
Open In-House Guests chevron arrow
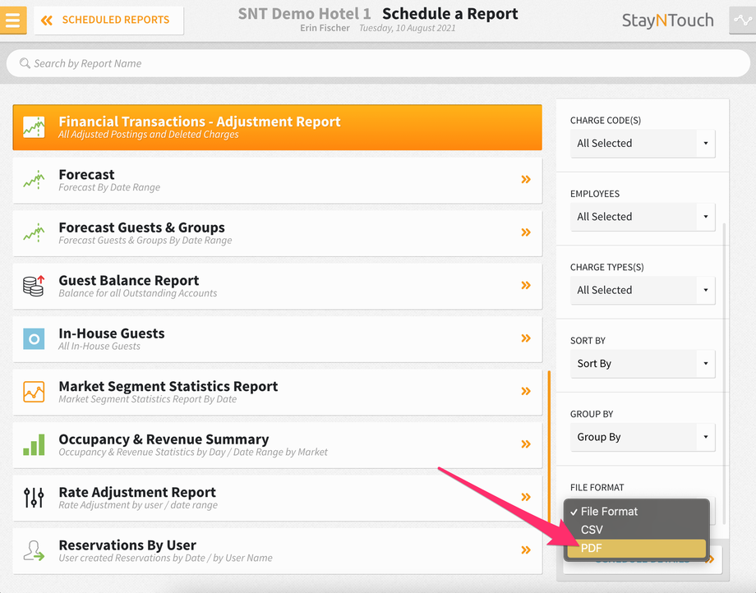[x=526, y=338]
